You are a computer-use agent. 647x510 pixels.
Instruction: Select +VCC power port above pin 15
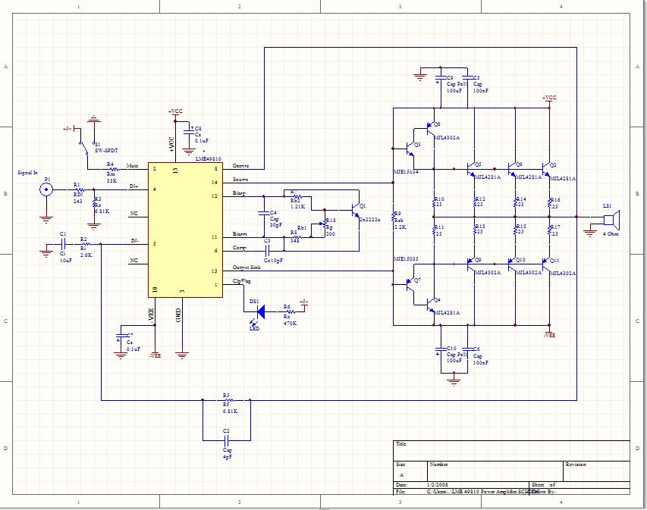click(175, 114)
